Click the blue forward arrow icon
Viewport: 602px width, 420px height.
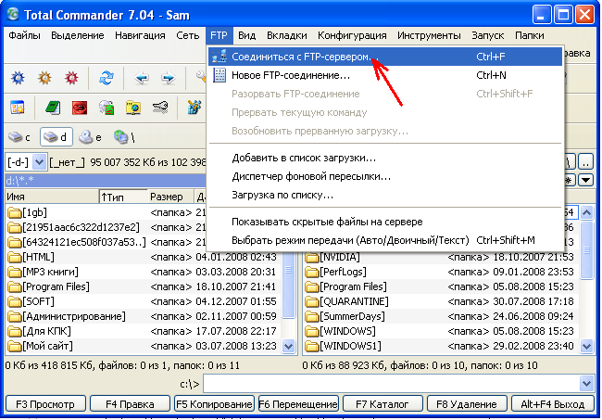[x=167, y=78]
